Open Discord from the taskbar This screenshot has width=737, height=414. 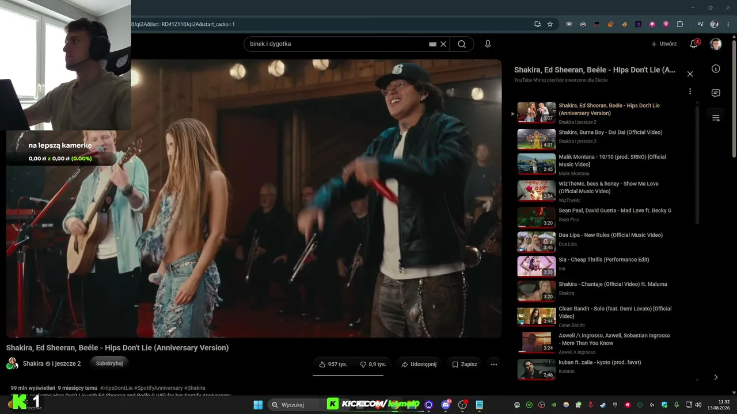point(446,405)
